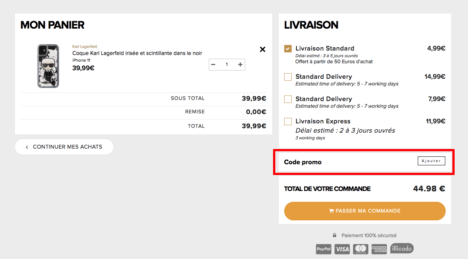Open the Karl Lagerfeld phone case thumbnail
This screenshot has width=468, height=259.
pyautogui.click(x=48, y=66)
